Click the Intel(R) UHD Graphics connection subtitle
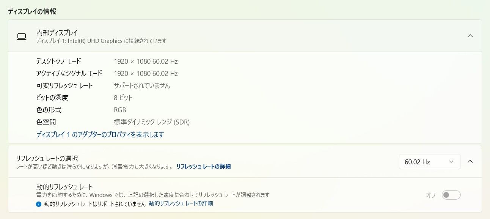The width and height of the screenshot is (490, 219). pyautogui.click(x=101, y=41)
